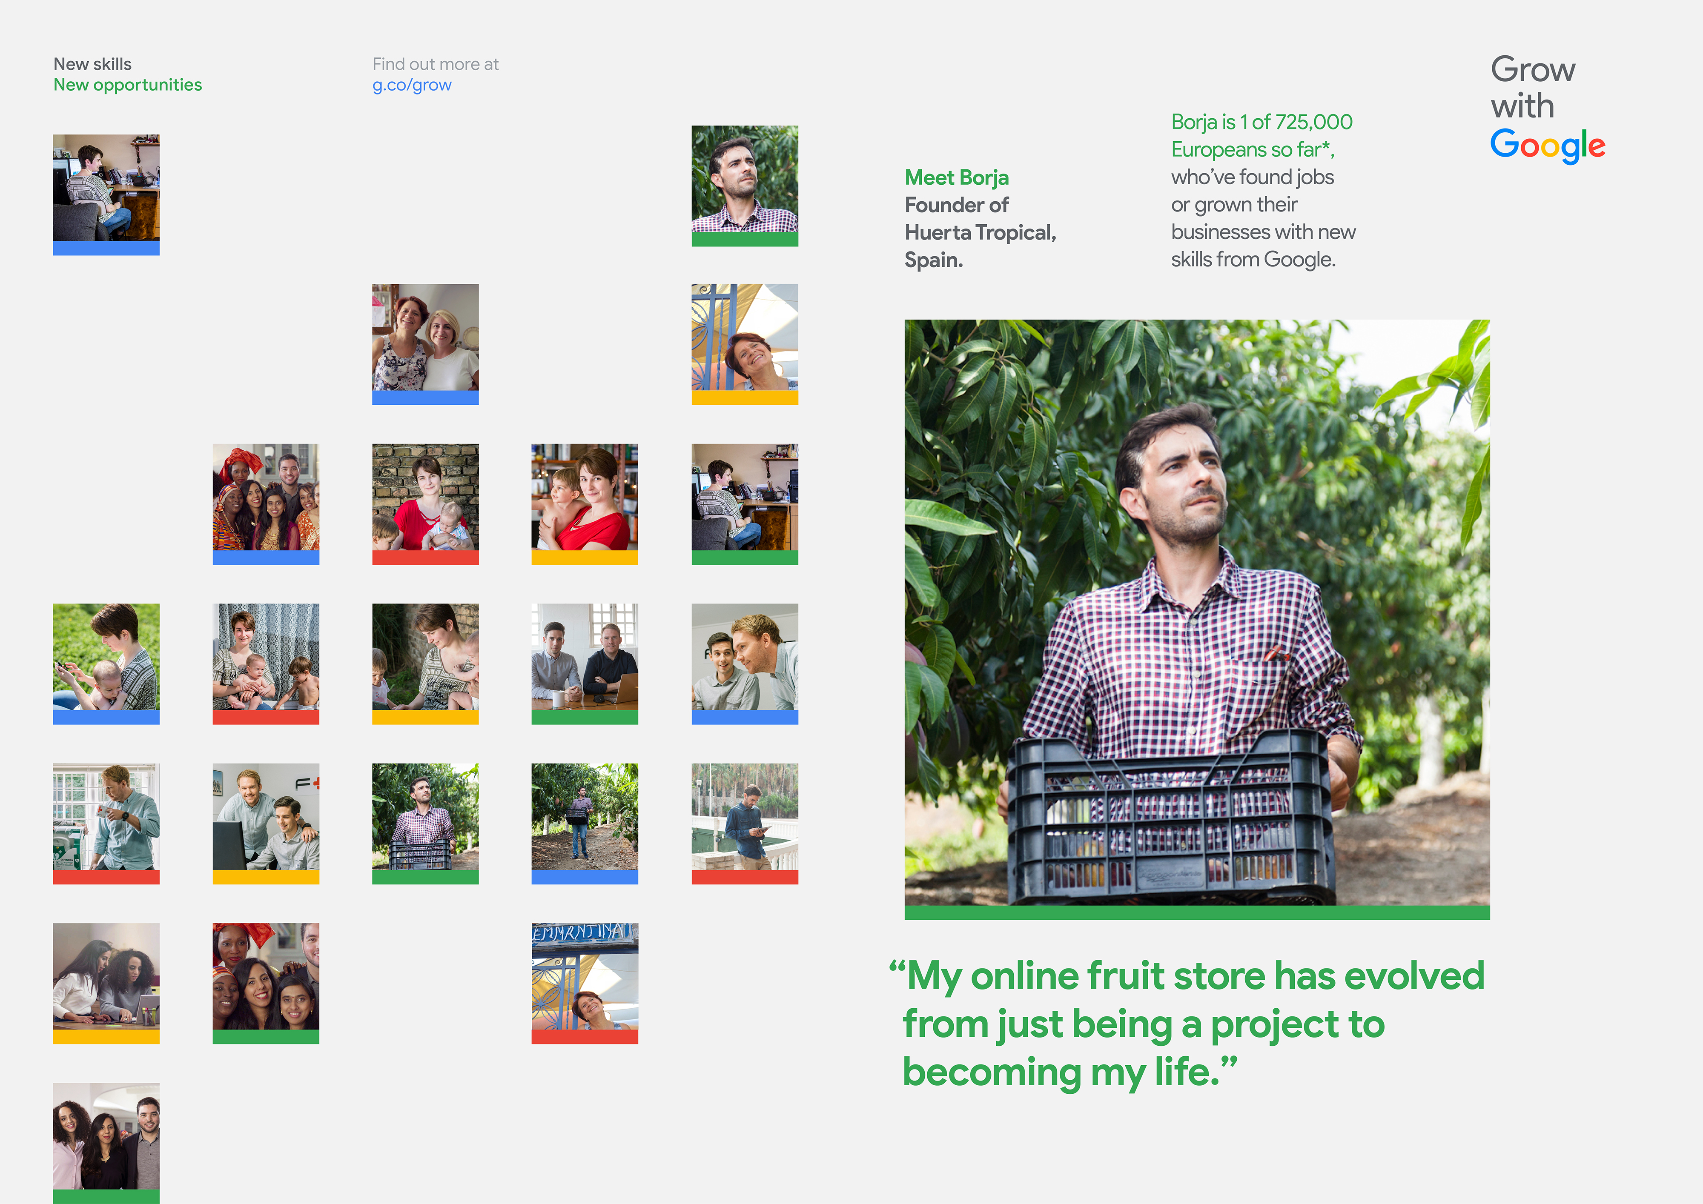This screenshot has height=1204, width=1703.
Task: Select the two men at table with laptop
Action: [585, 657]
